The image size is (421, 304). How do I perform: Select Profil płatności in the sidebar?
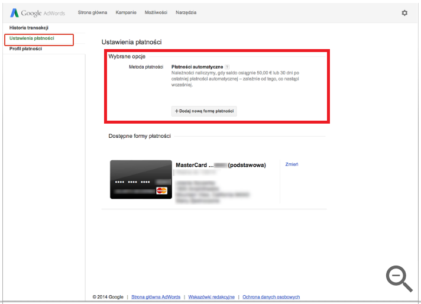[25, 48]
